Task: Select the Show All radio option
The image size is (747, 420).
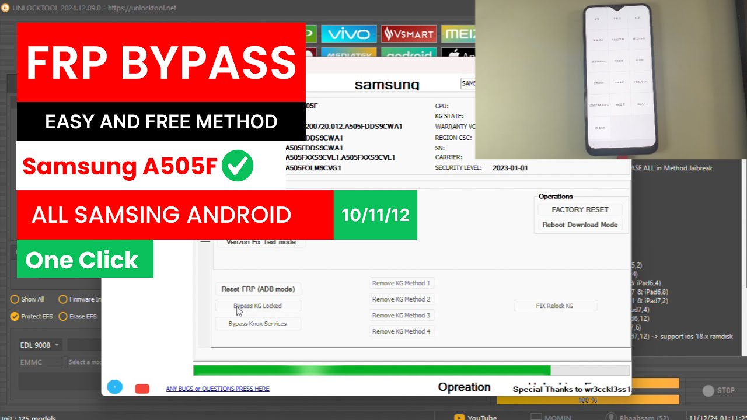Action: click(27, 299)
